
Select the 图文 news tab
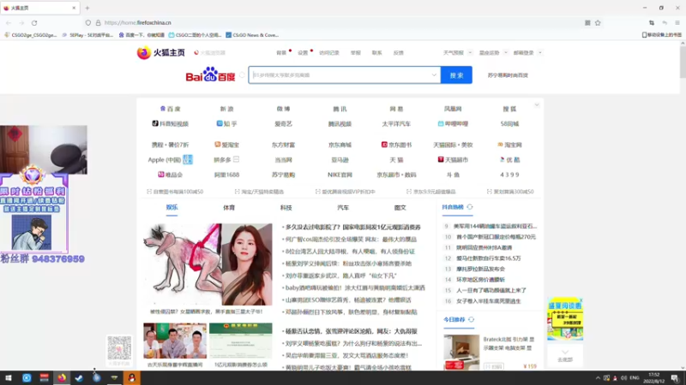click(400, 208)
